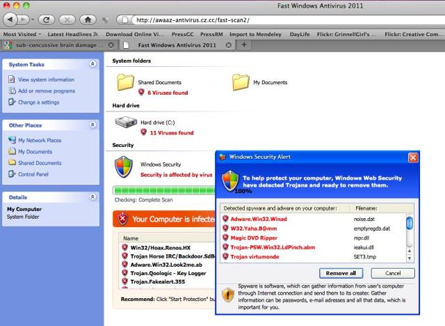Image resolution: width=445 pixels, height=326 pixels.
Task: Open the Shared Documents folder icon in System folders
Action: [126, 82]
